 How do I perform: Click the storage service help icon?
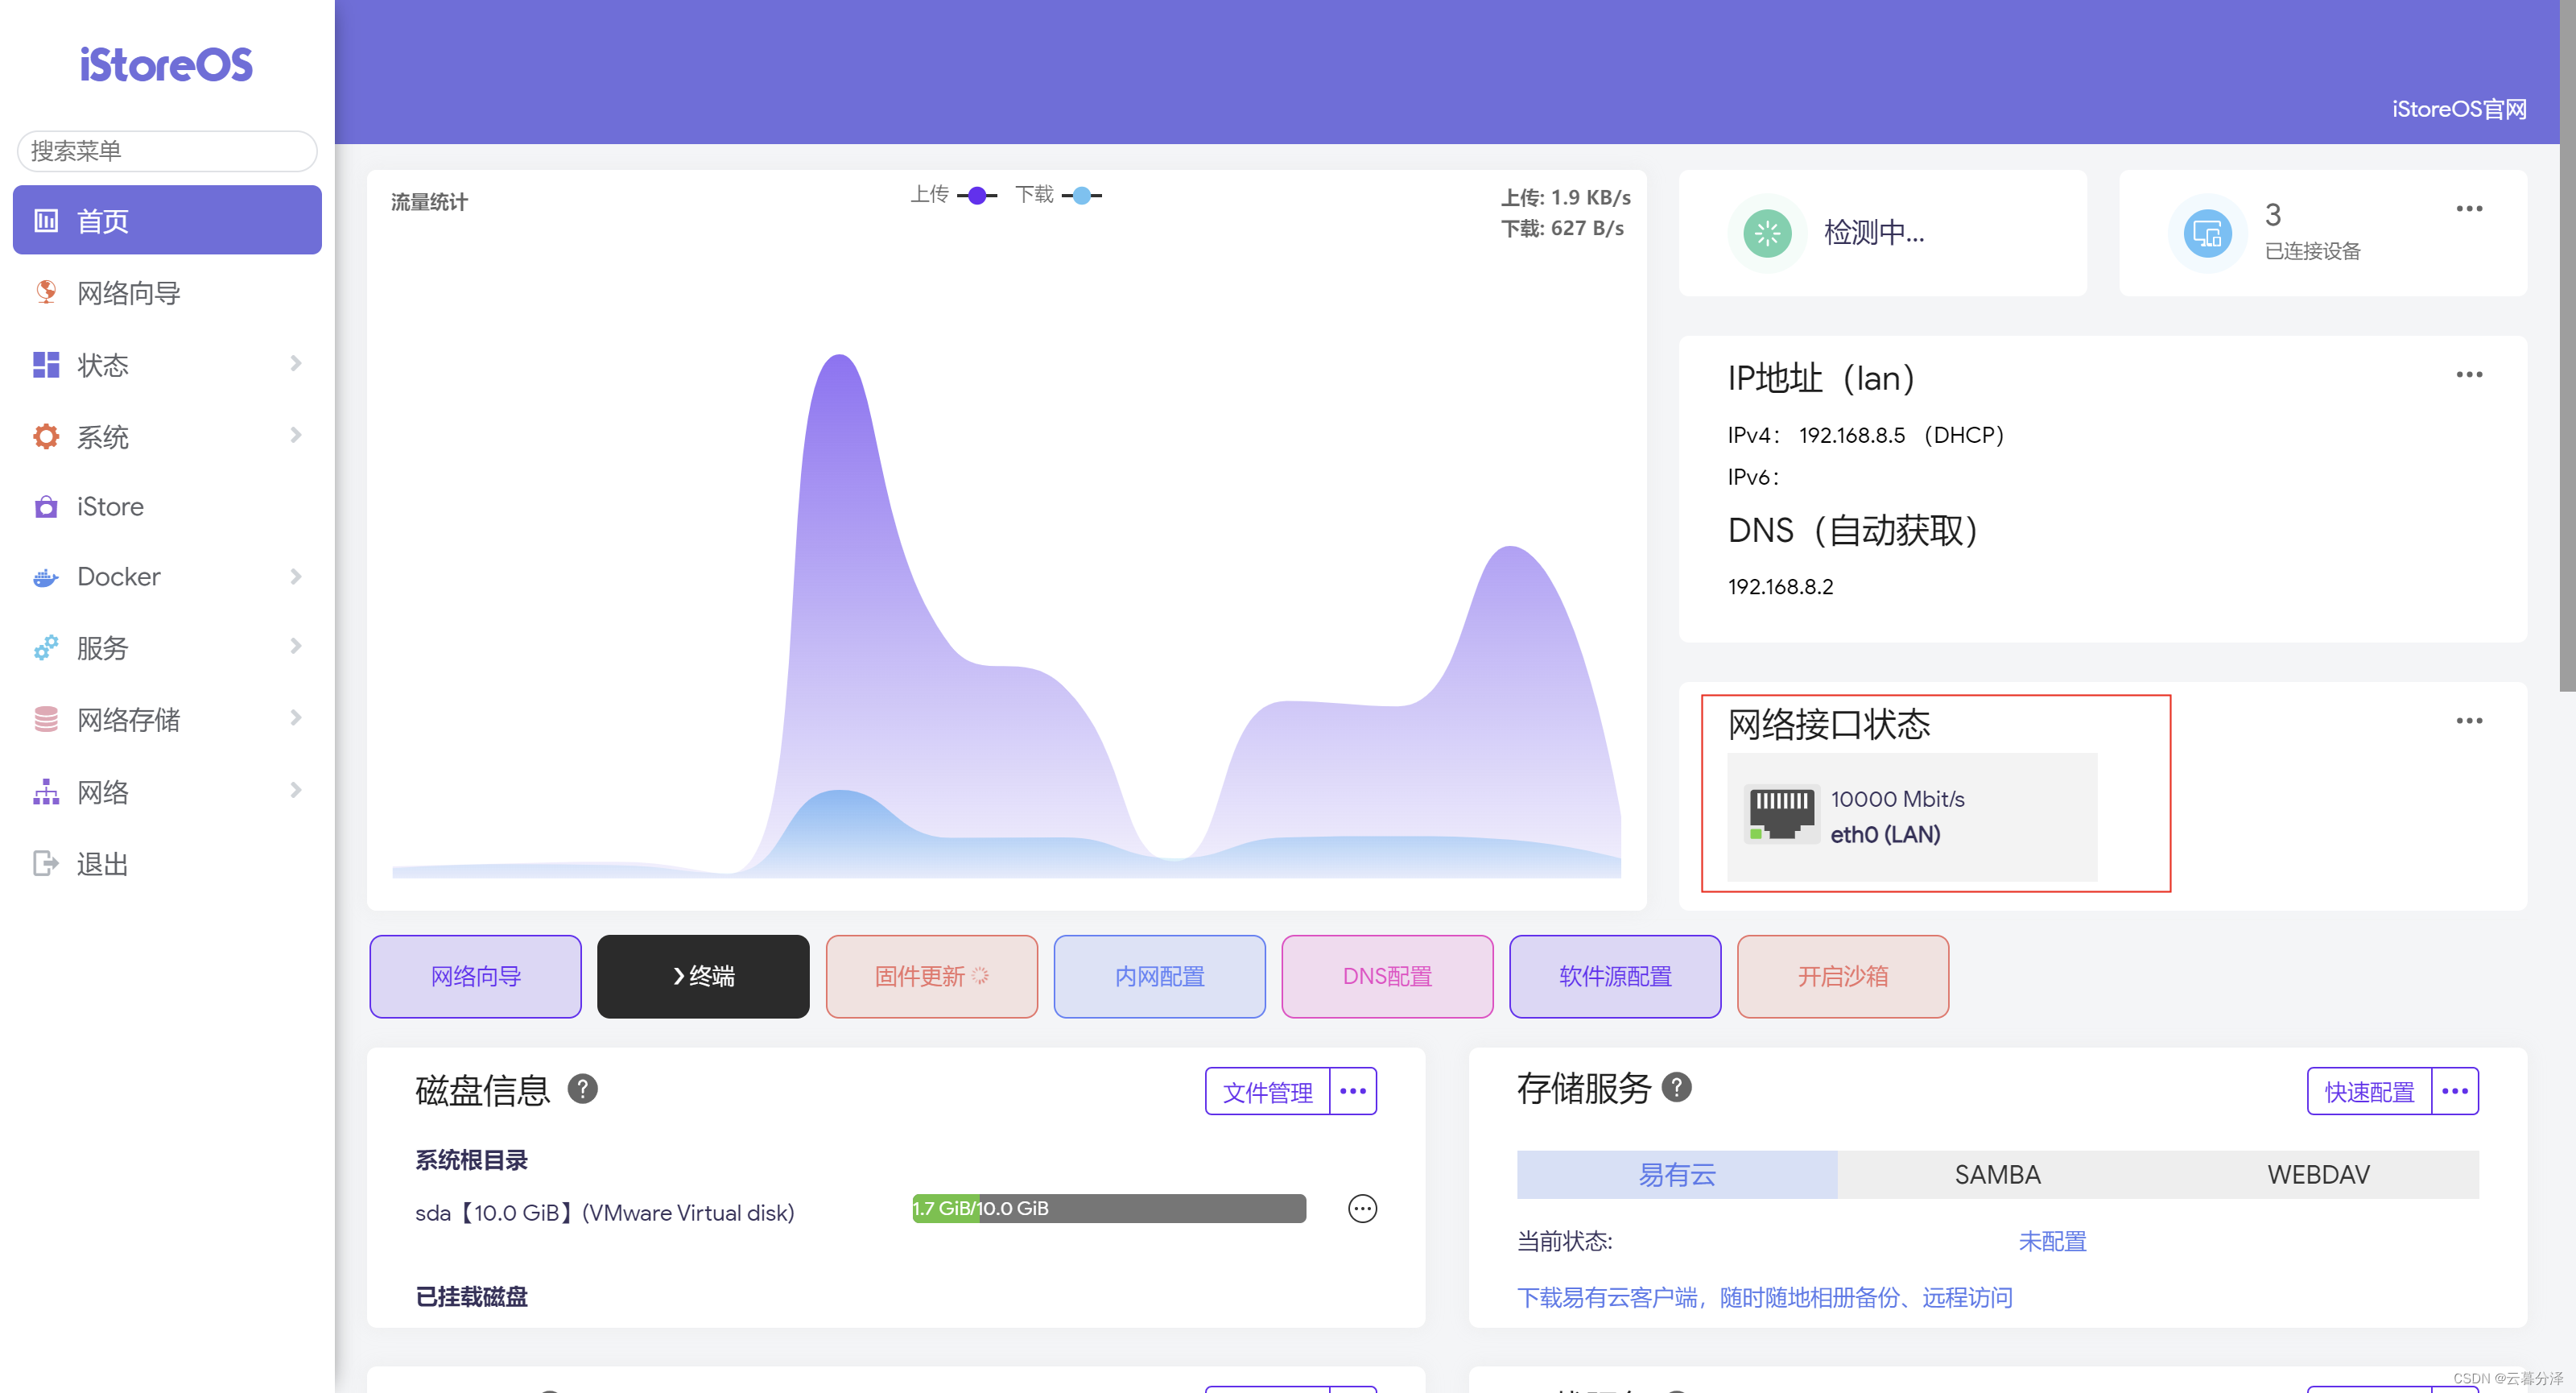(x=1676, y=1087)
